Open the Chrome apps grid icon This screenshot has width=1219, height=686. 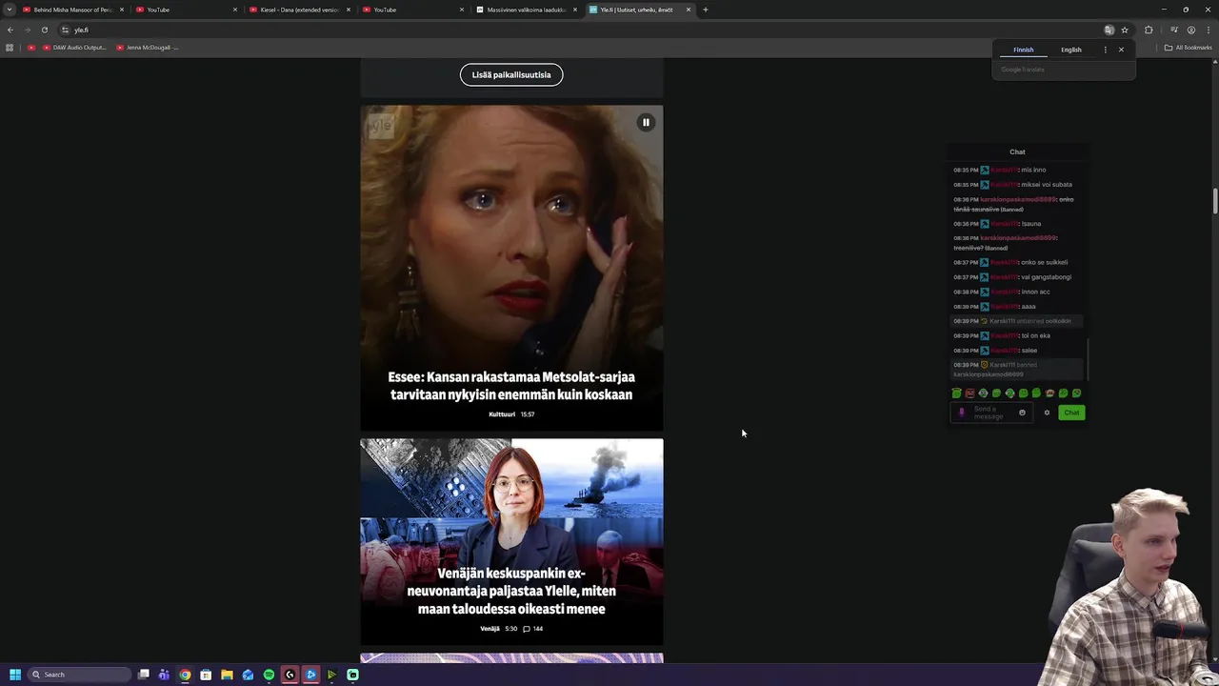click(x=10, y=48)
